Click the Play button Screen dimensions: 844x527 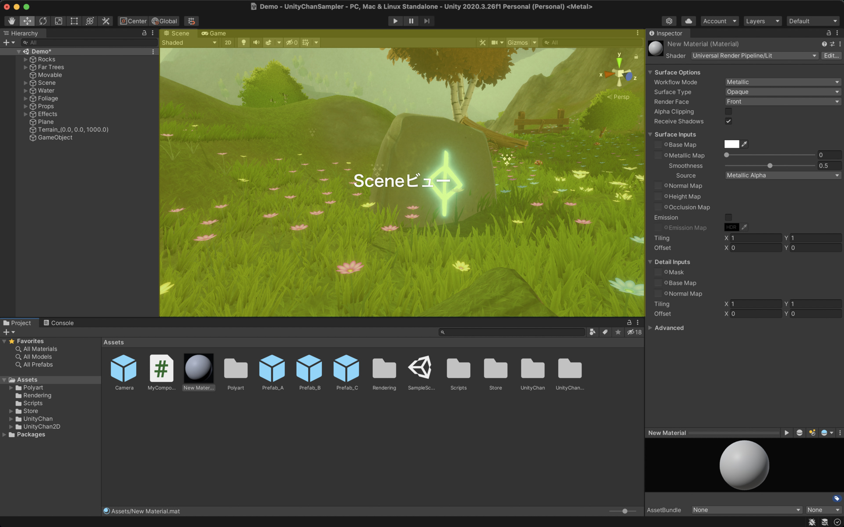coord(395,21)
